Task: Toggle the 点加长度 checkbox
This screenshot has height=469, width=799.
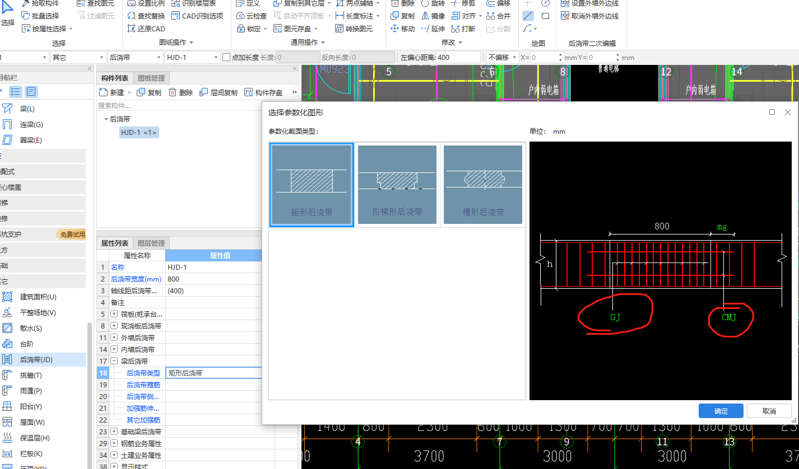Action: (x=226, y=57)
